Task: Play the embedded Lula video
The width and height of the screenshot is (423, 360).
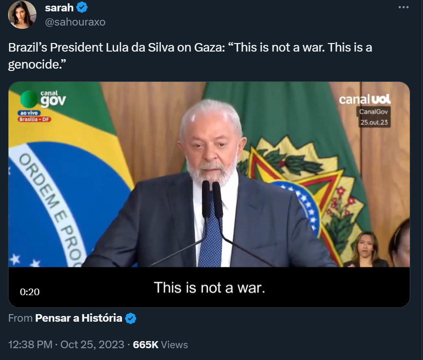Action: tap(209, 194)
